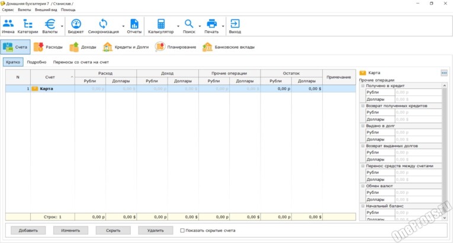Select the Подробно view tab
The height and width of the screenshot is (243, 453).
coord(37,62)
